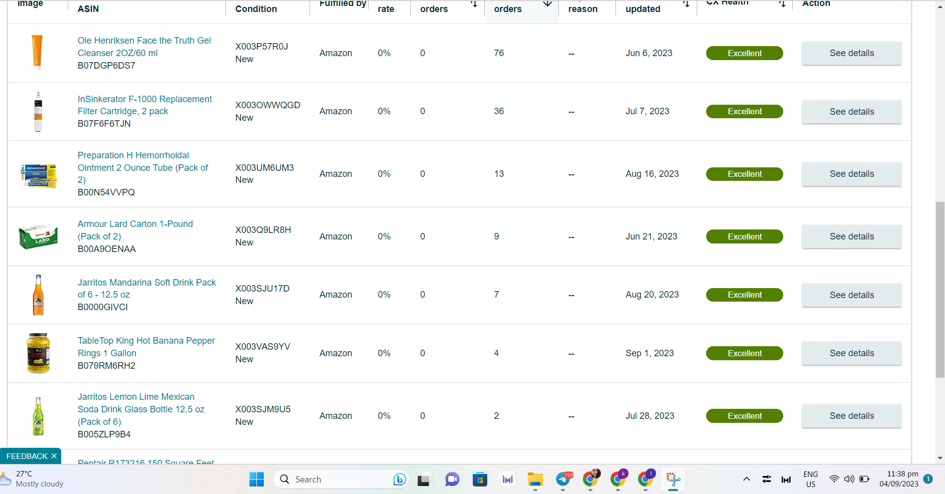The width and height of the screenshot is (945, 494).
Task: Launch the Teams Chat taskbar icon
Action: [452, 479]
